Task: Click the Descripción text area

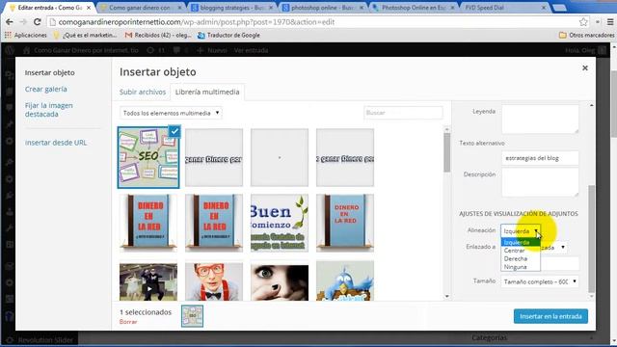Action: [x=540, y=182]
